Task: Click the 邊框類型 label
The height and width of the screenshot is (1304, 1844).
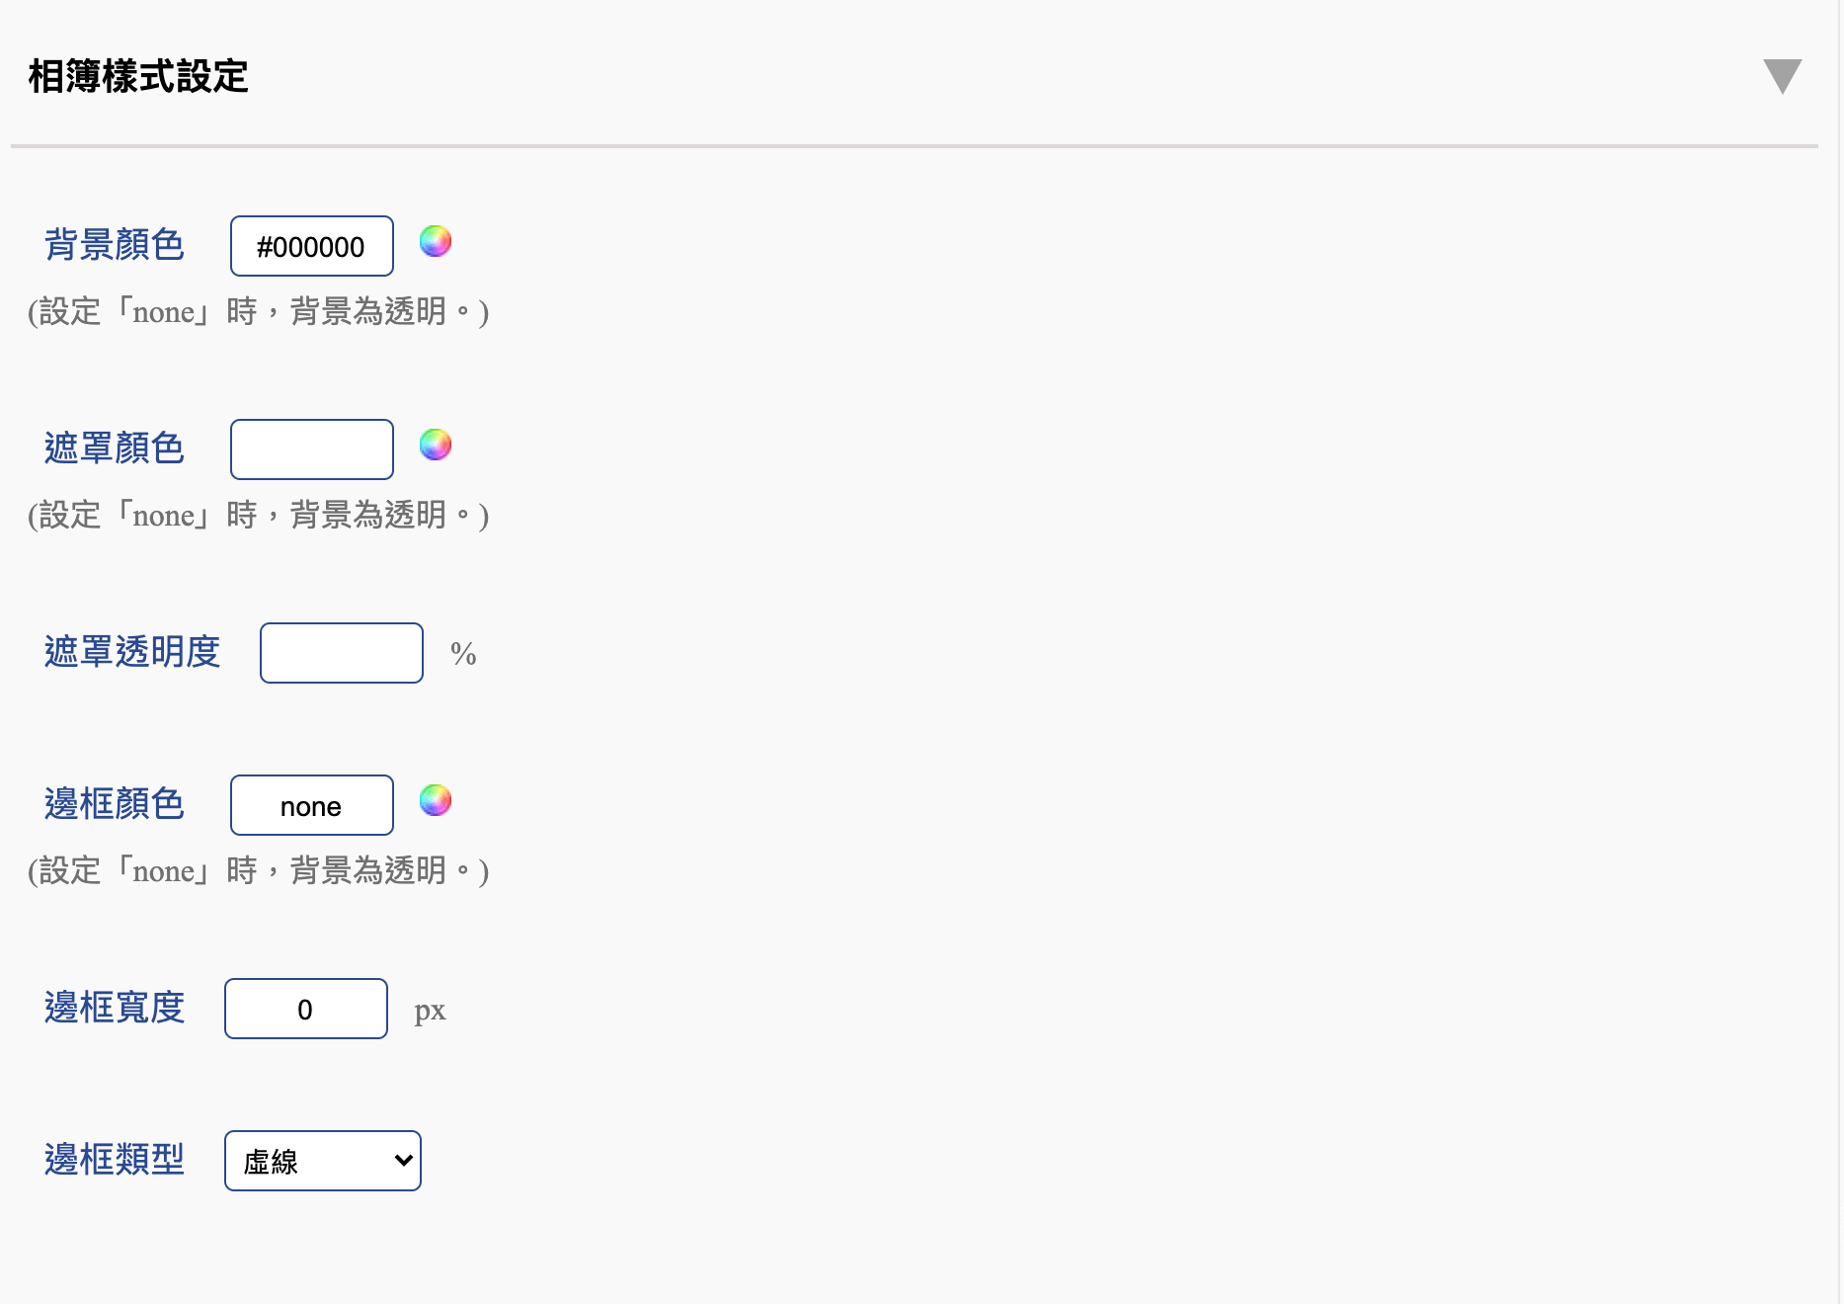Action: click(115, 1160)
